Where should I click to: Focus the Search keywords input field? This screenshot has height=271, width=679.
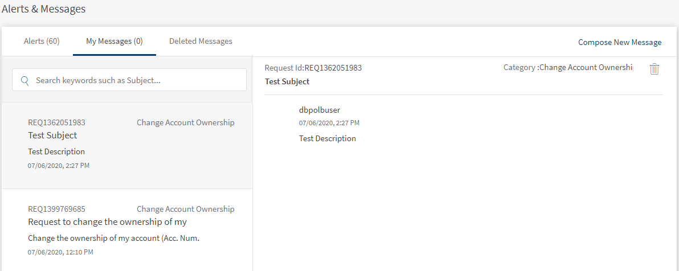point(137,80)
